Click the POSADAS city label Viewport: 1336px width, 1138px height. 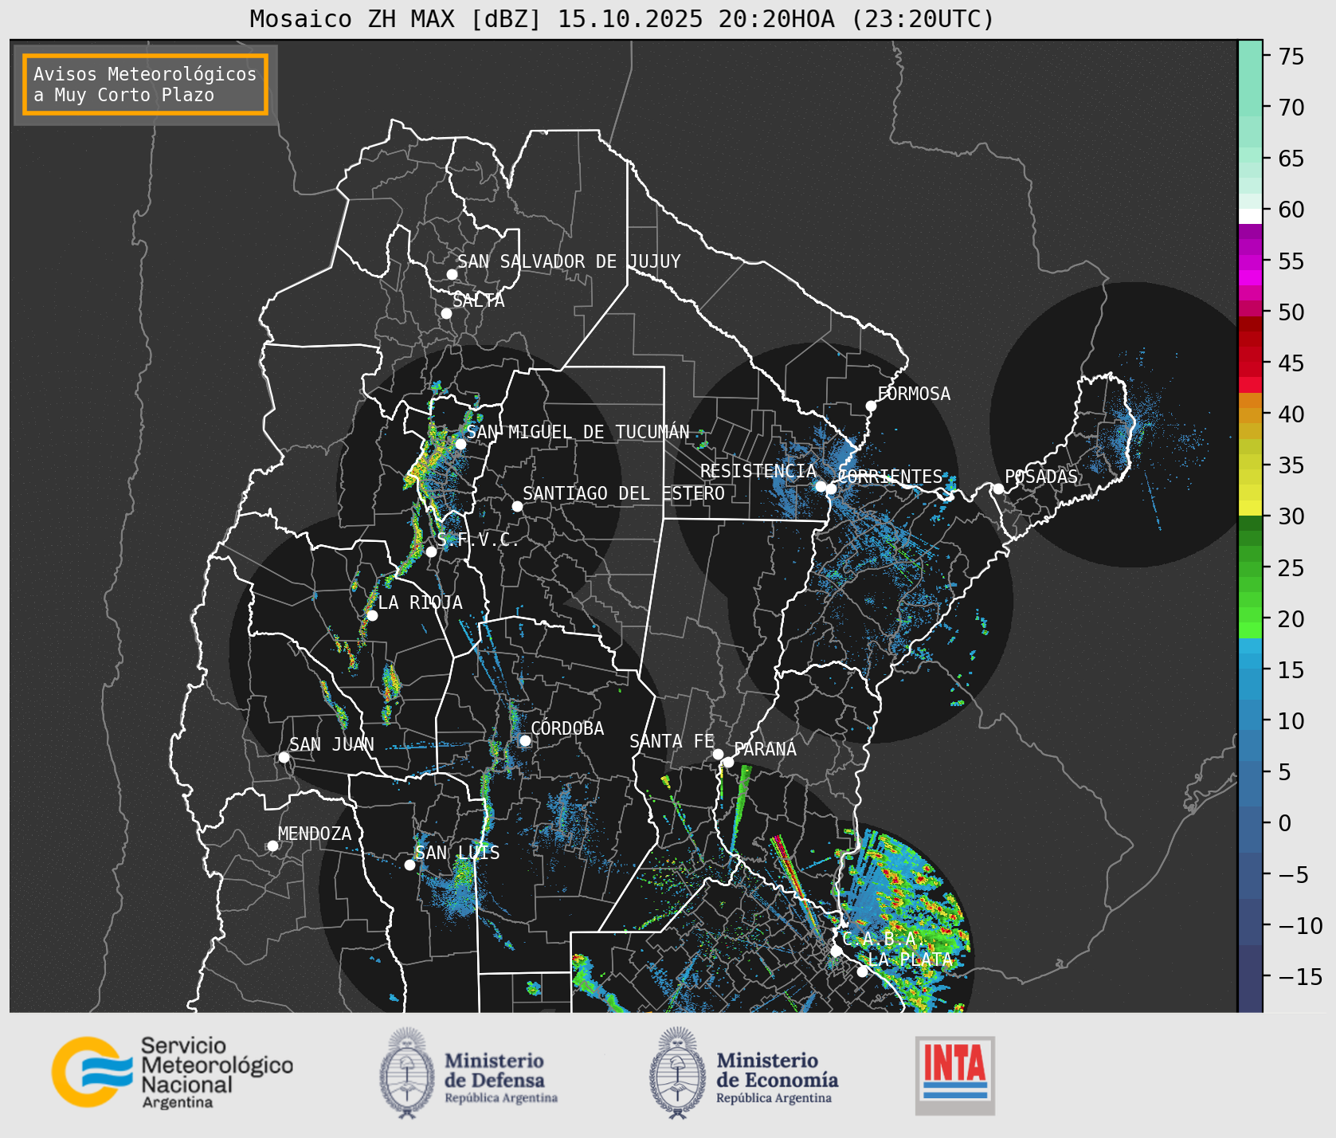(x=1040, y=477)
